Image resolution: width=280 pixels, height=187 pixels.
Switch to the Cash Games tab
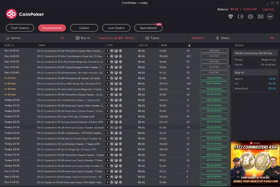click(x=20, y=28)
